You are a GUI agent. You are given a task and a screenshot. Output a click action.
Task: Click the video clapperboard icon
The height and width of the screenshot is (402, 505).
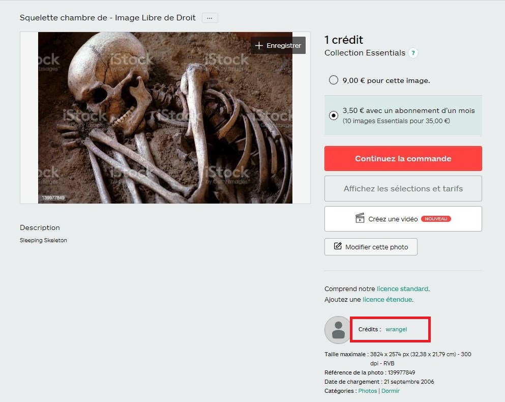pyautogui.click(x=360, y=218)
